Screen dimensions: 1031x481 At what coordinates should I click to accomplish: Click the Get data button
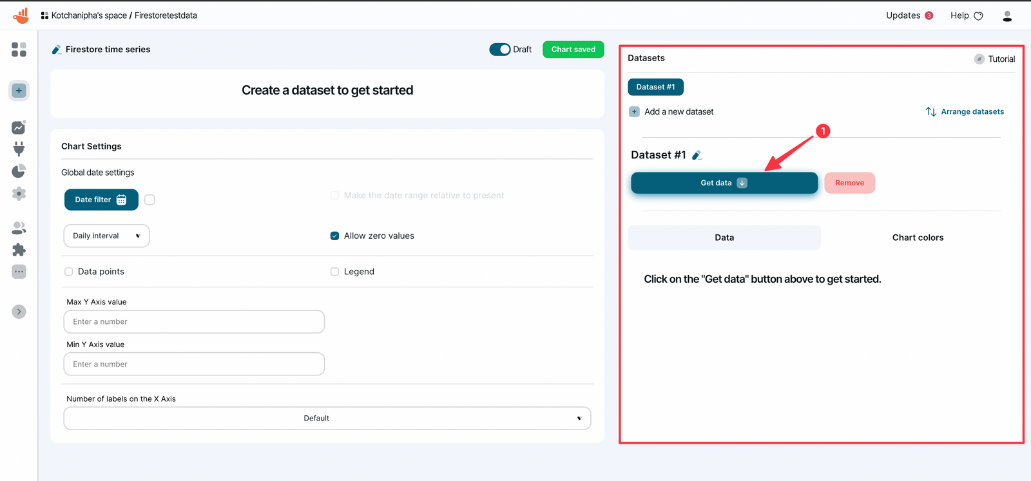coord(724,183)
